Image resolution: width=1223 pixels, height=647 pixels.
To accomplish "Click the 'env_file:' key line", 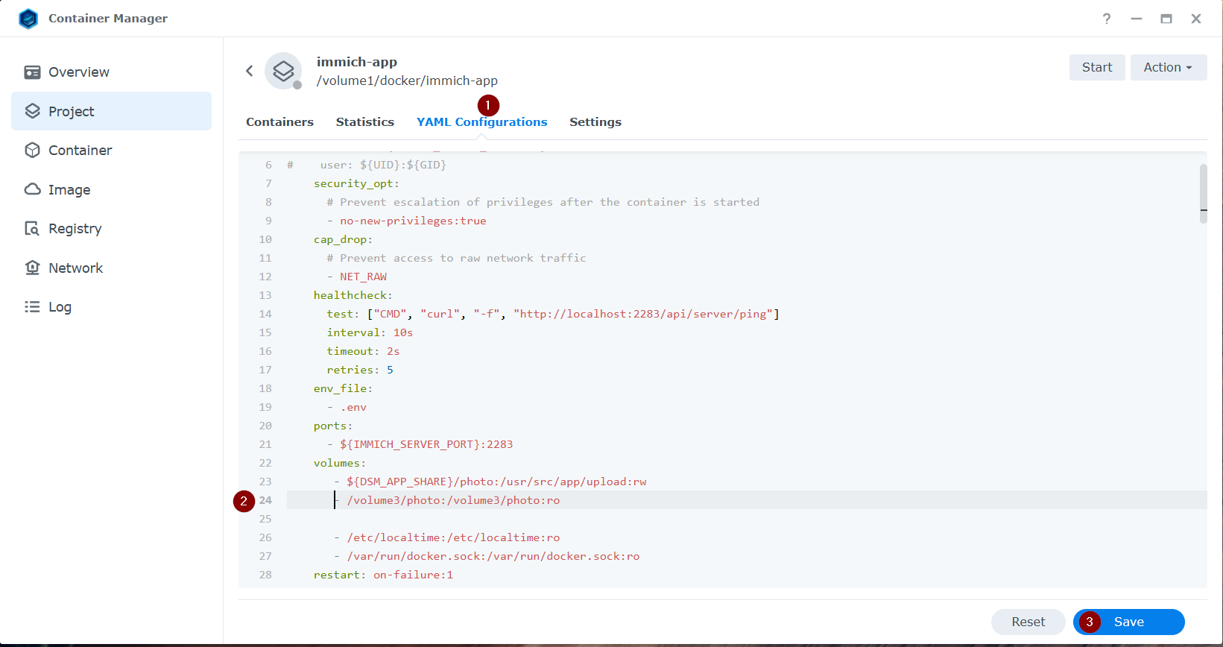I will pos(343,388).
